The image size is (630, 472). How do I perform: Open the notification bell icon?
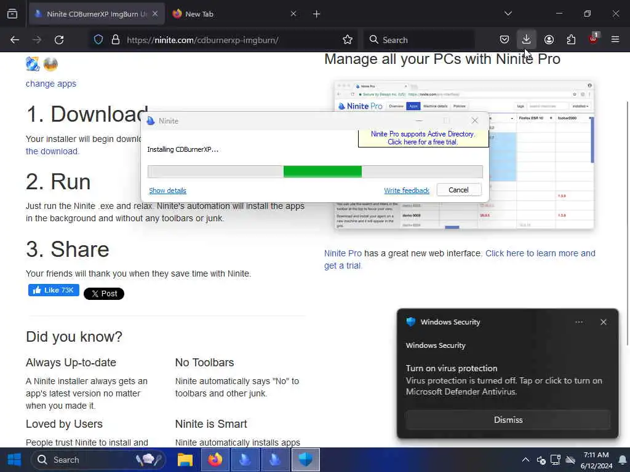[x=623, y=460]
